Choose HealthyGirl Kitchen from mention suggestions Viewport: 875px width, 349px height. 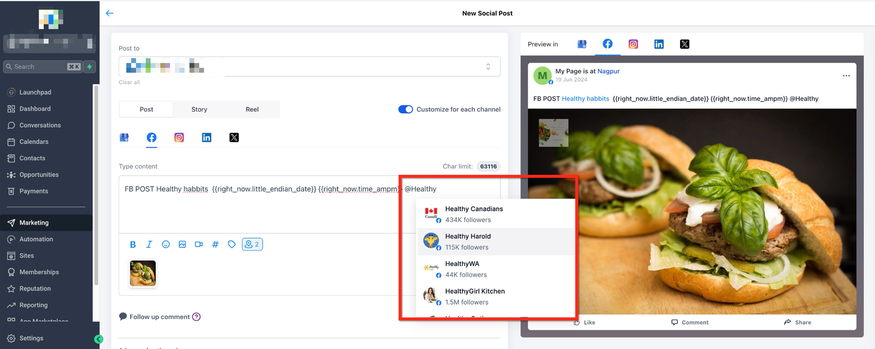tap(496, 297)
